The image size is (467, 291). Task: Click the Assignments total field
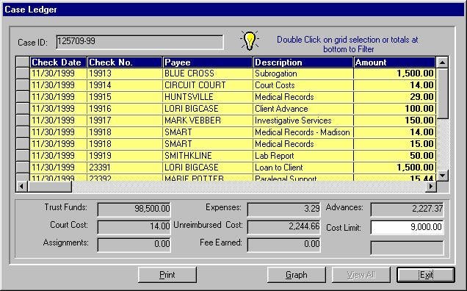pos(134,245)
